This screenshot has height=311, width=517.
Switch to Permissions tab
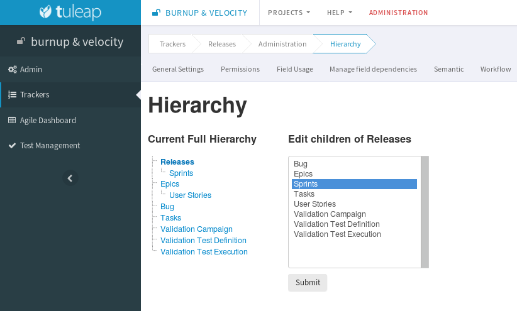pos(240,69)
